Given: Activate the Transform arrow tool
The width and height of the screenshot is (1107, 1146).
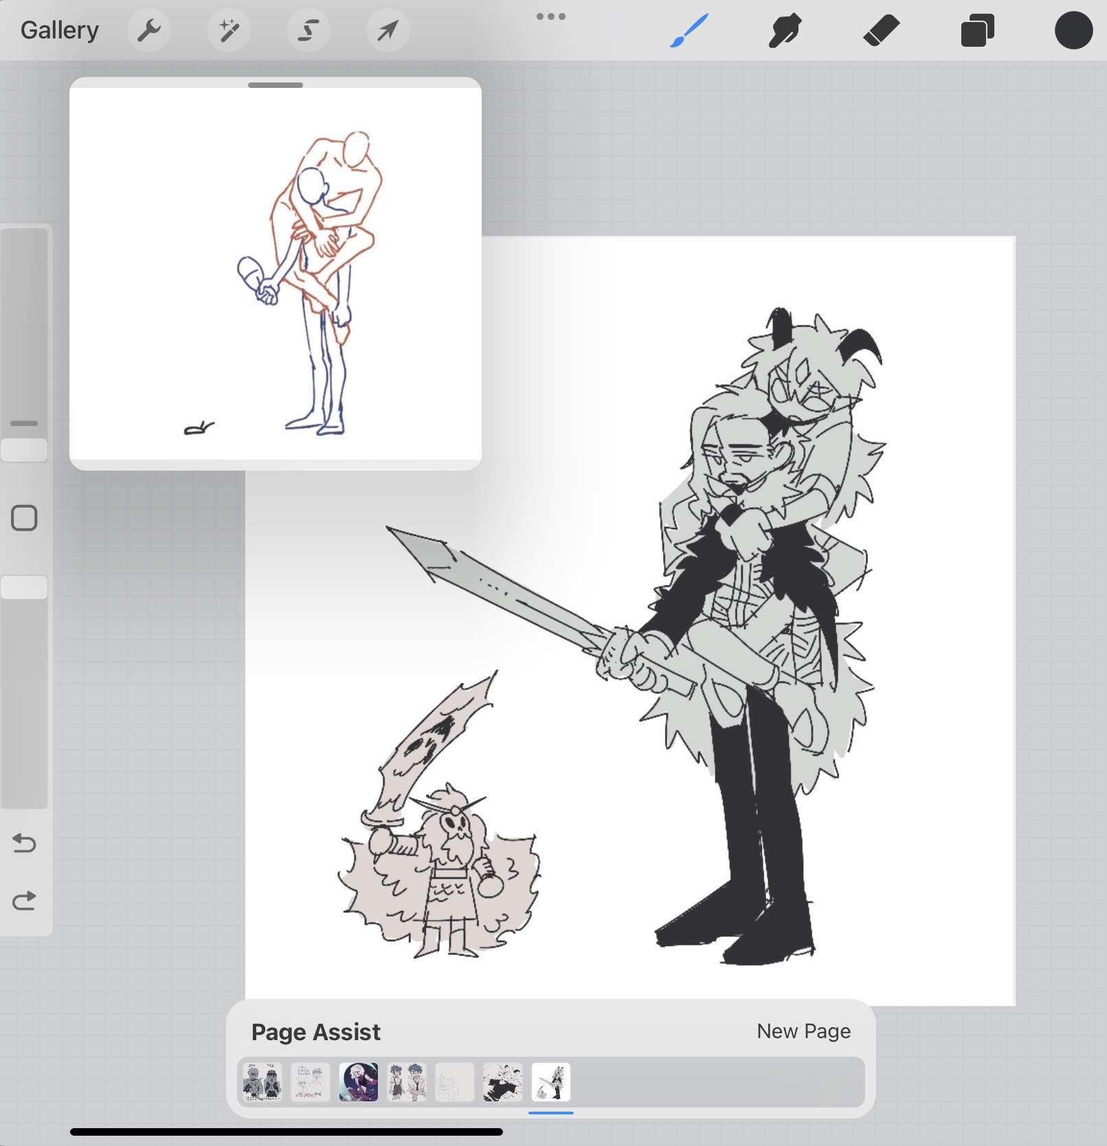Looking at the screenshot, I should (388, 30).
